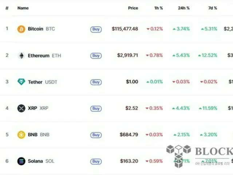The image size is (233, 175).
Task: Sort by the 1h % column header
Action: coord(158,8)
